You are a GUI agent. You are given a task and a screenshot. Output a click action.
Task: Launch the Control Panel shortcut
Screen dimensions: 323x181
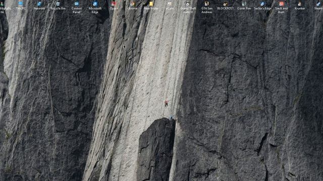pyautogui.click(x=76, y=7)
